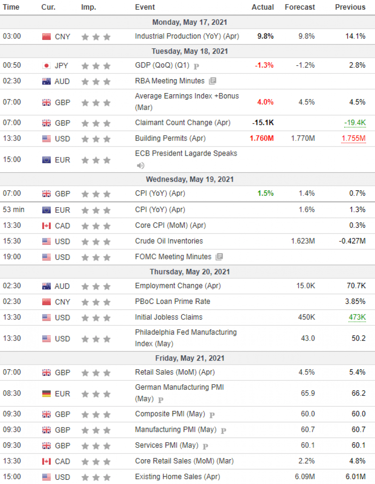Click the China flag in PBoC Loan Prime Rate row
375x484 pixels.
(x=46, y=302)
